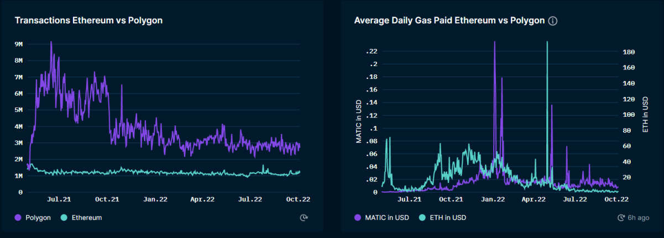Click the 9M y-axis label

[18, 44]
